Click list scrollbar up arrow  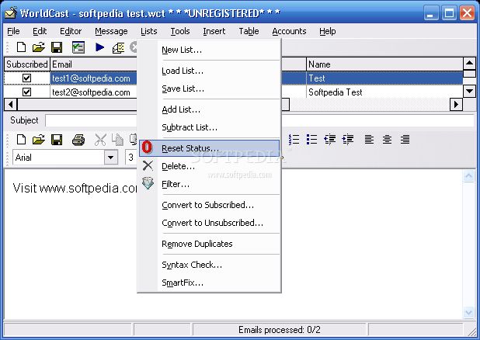pos(469,64)
